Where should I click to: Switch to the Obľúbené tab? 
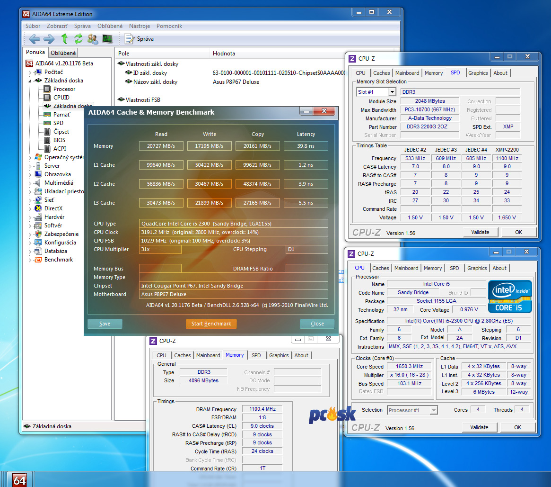(x=63, y=53)
